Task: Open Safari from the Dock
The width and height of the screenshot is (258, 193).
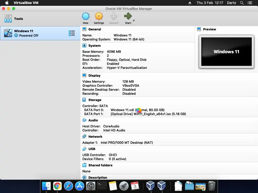Action: pos(69,186)
